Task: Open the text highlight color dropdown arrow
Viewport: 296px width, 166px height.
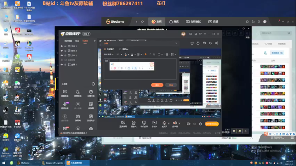Action: [135, 55]
